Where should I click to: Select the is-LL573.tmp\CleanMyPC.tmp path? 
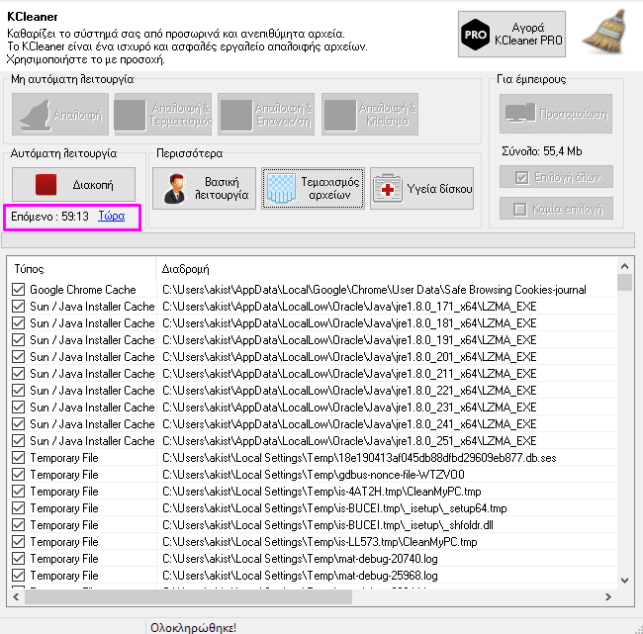pyautogui.click(x=320, y=542)
